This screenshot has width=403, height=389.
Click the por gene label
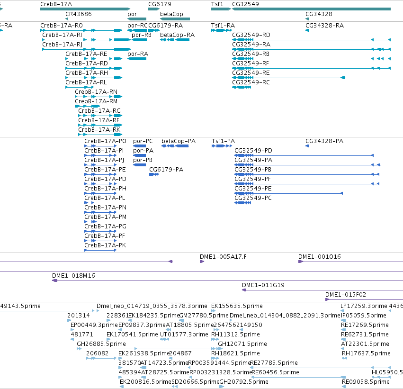coord(132,14)
